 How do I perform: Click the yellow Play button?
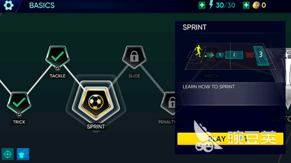[230, 139]
